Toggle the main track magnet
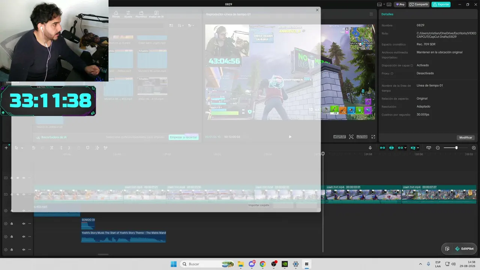480x270 pixels. click(x=382, y=148)
